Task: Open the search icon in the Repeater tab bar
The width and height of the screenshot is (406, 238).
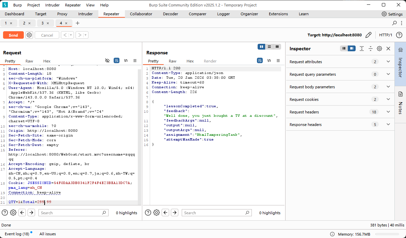Action: click(394, 23)
